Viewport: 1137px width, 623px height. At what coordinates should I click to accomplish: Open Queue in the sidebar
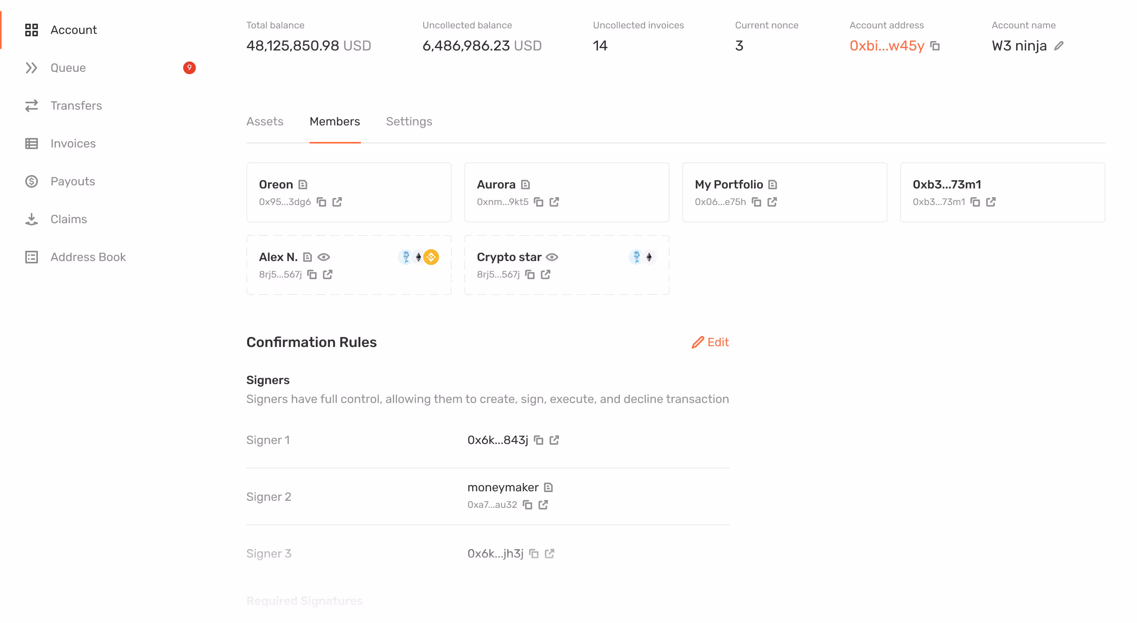pos(68,68)
